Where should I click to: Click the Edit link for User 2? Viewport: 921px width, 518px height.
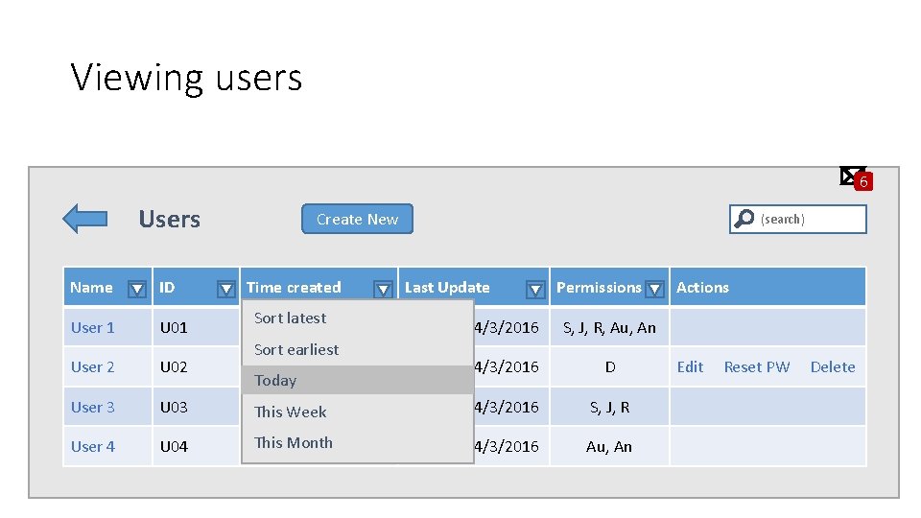690,367
